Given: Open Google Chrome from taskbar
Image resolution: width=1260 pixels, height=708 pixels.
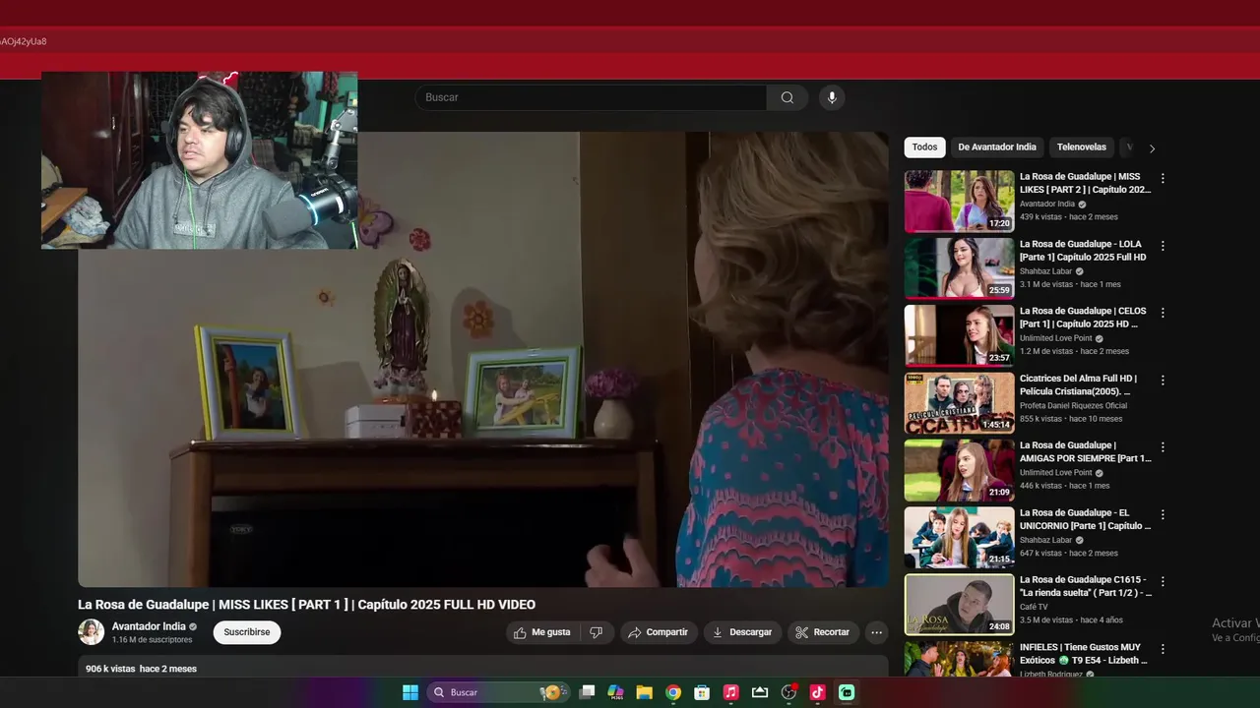Looking at the screenshot, I should pyautogui.click(x=673, y=692).
